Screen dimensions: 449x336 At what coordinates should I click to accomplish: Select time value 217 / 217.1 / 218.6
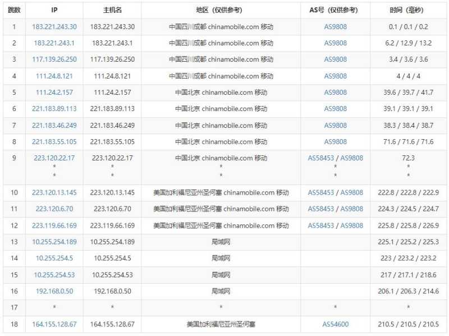point(409,275)
